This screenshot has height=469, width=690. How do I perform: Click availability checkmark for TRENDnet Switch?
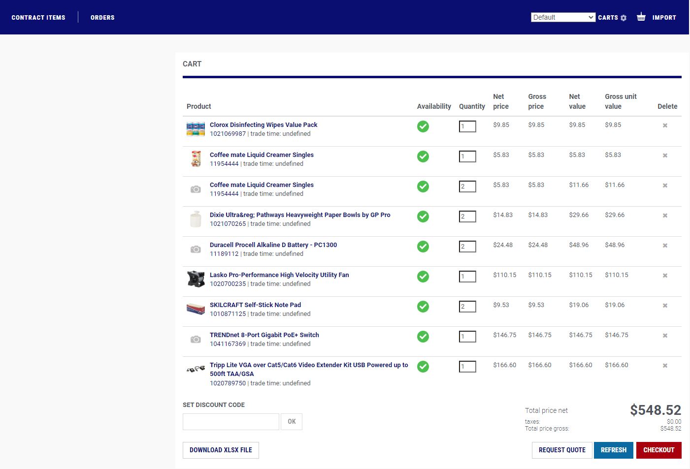coord(423,337)
